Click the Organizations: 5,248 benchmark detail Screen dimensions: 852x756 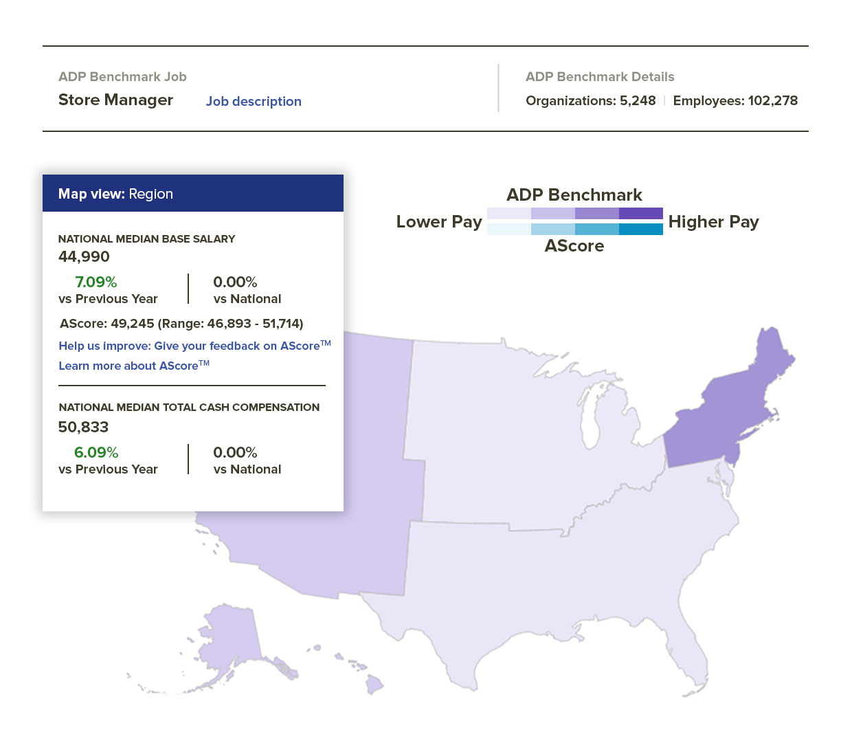(x=590, y=100)
